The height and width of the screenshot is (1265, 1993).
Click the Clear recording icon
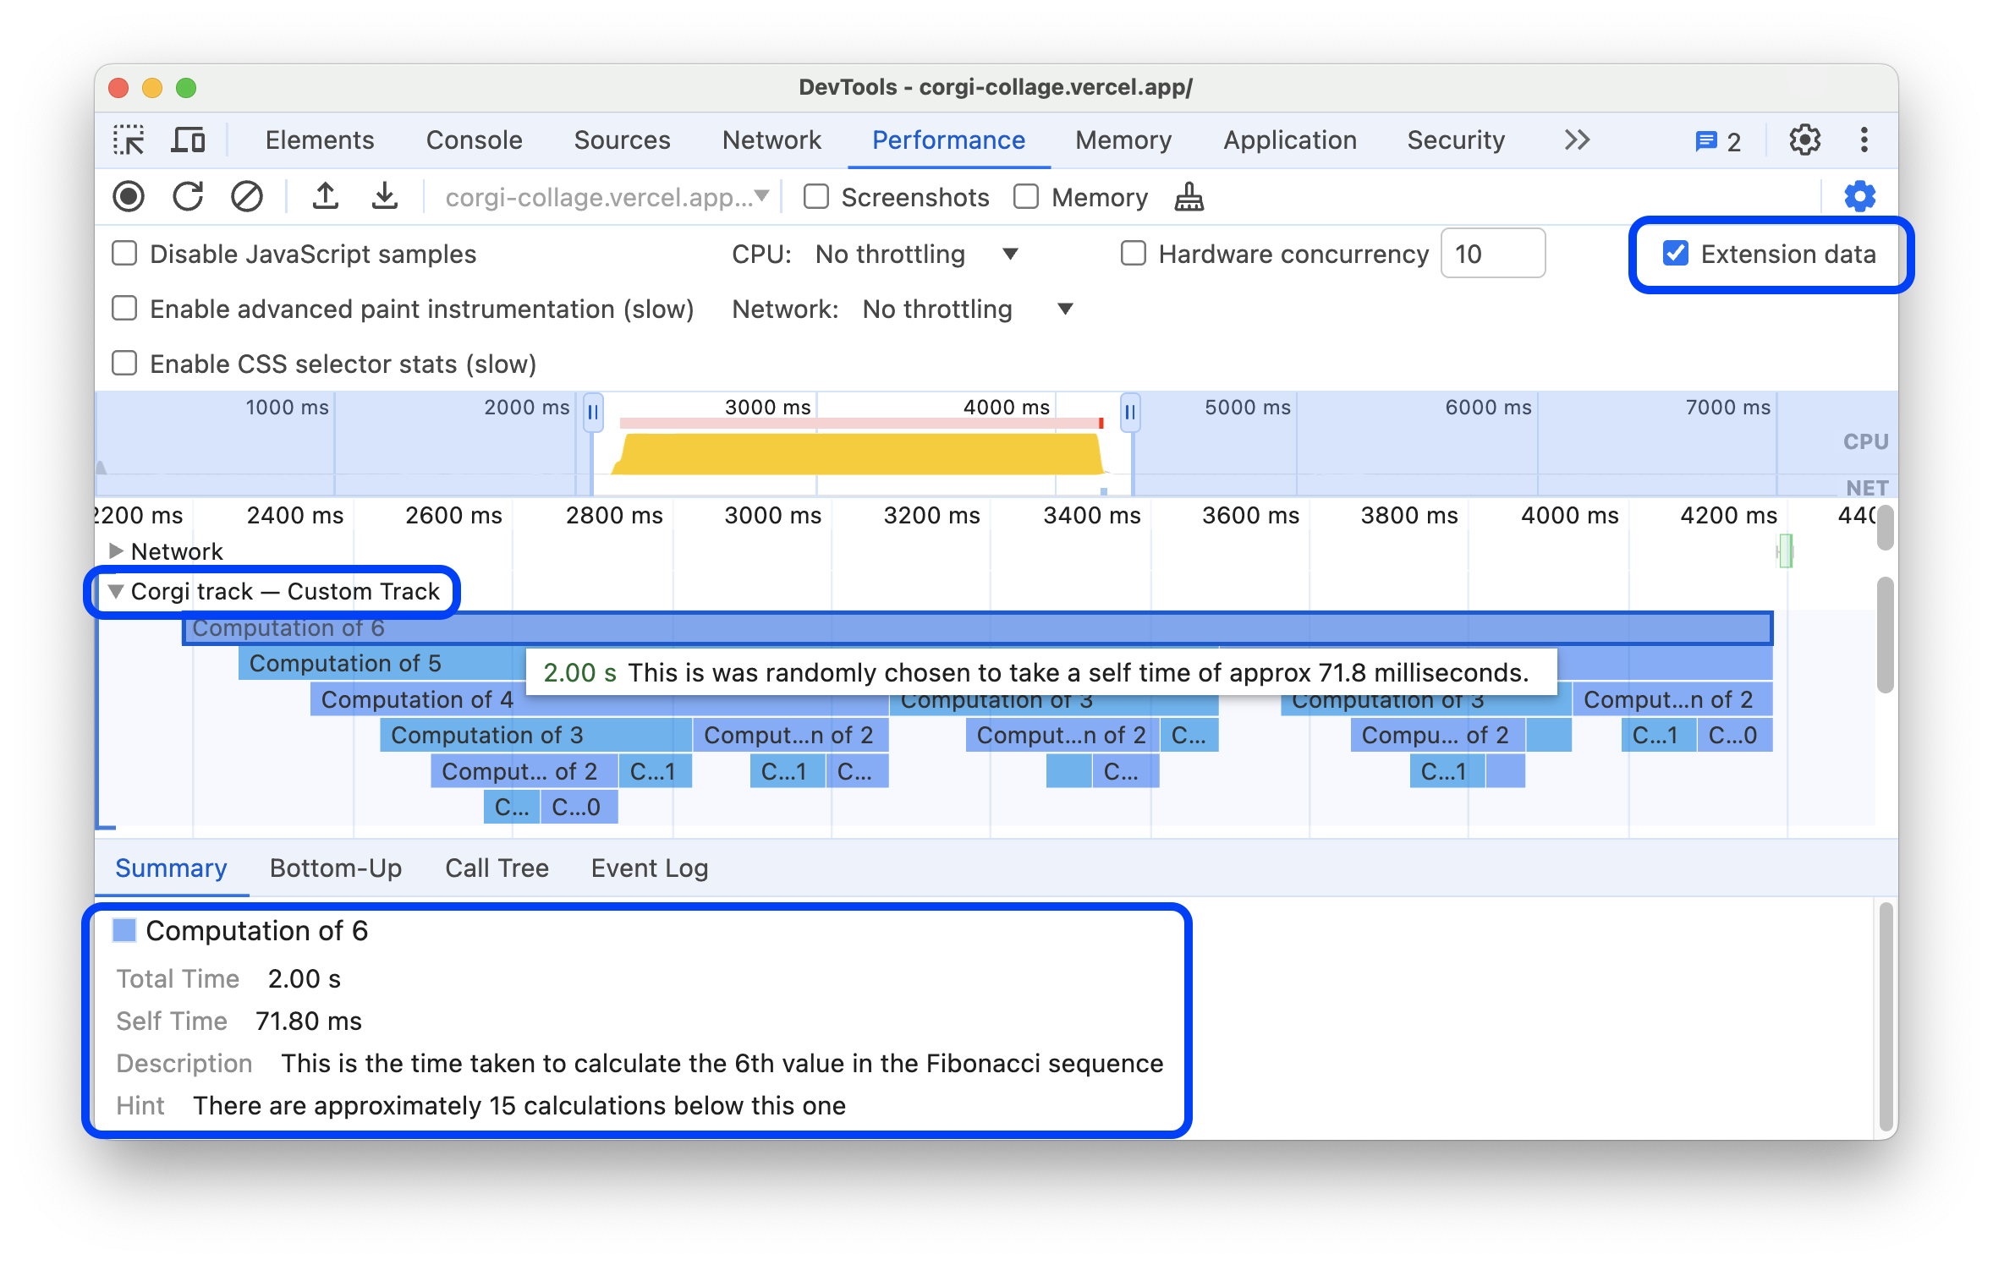coord(247,198)
